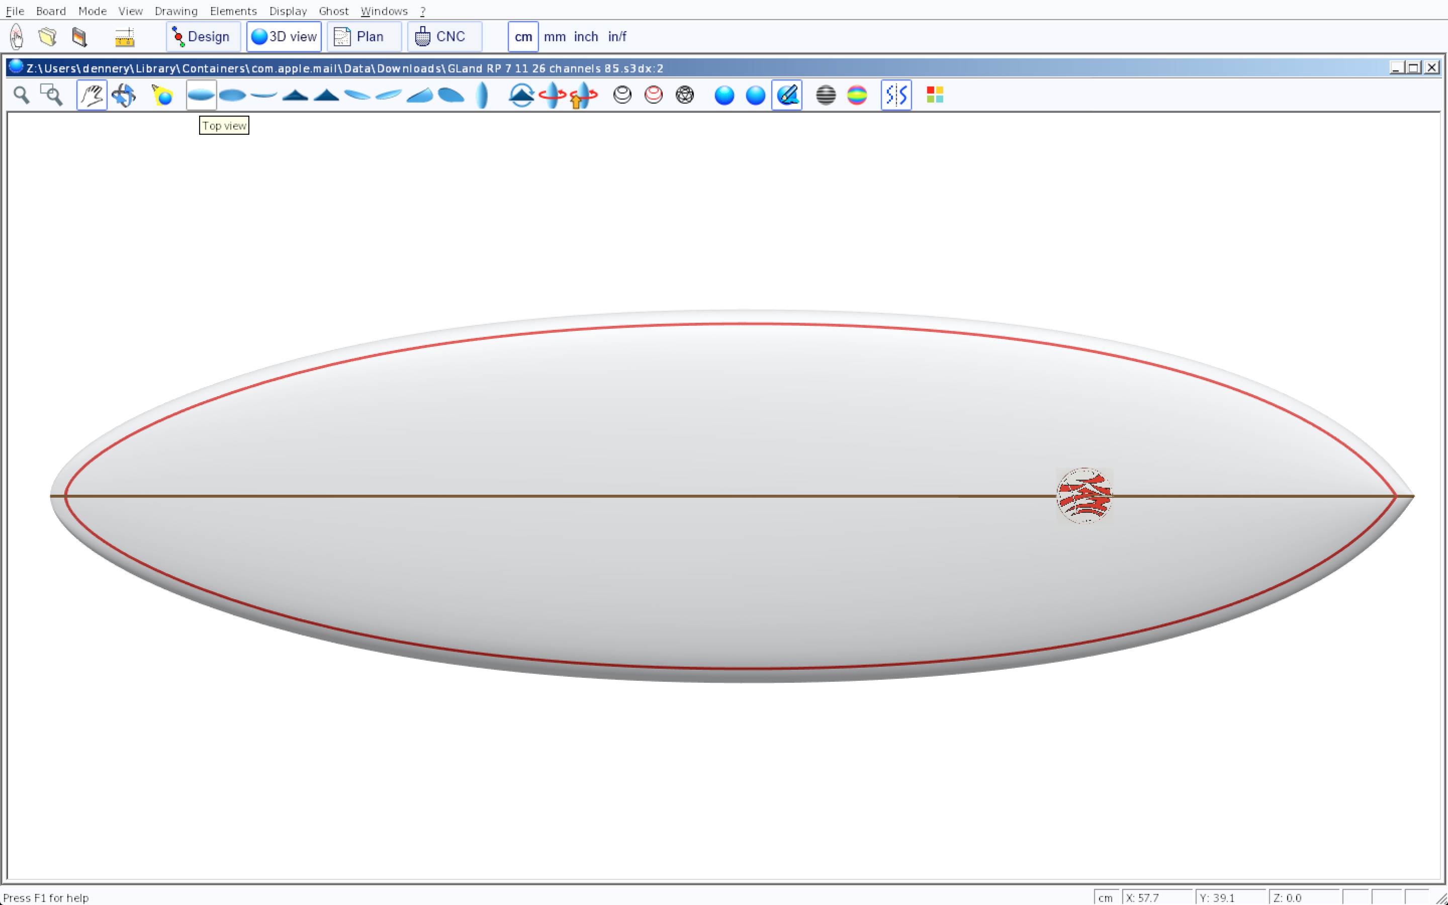Open the Board menu
The image size is (1448, 905).
pos(51,11)
